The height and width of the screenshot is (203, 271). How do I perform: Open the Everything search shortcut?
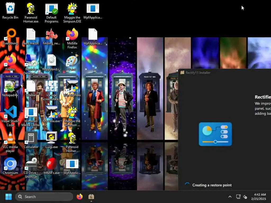[10, 36]
